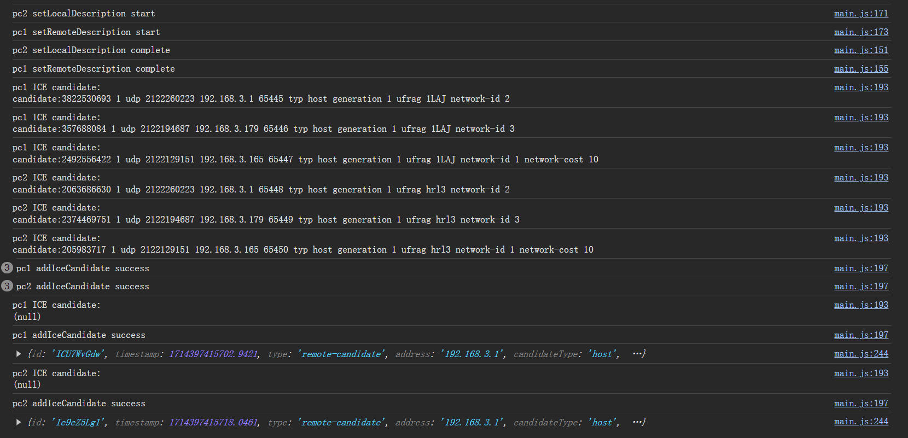The width and height of the screenshot is (908, 438).
Task: Click ungrouped 'pc1 addIceCandidate success' line
Action: click(x=79, y=335)
